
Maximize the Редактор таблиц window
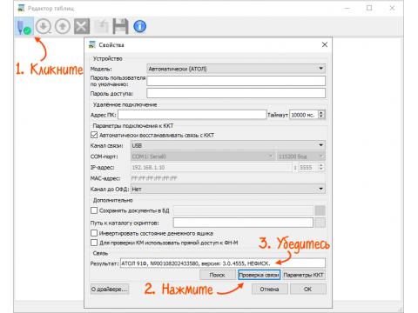tap(369, 8)
